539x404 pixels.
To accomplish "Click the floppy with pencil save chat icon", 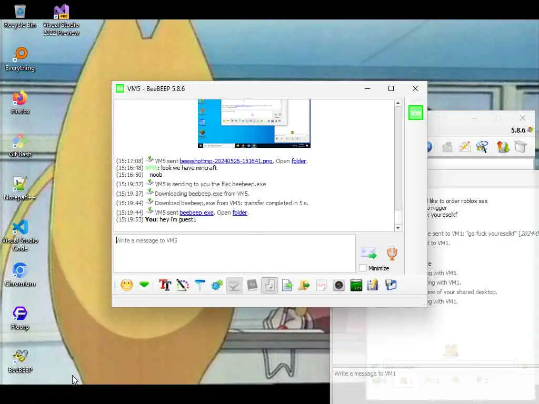I will 373,285.
